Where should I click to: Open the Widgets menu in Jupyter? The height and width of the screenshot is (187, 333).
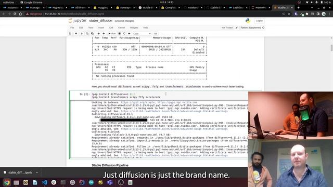point(134,28)
